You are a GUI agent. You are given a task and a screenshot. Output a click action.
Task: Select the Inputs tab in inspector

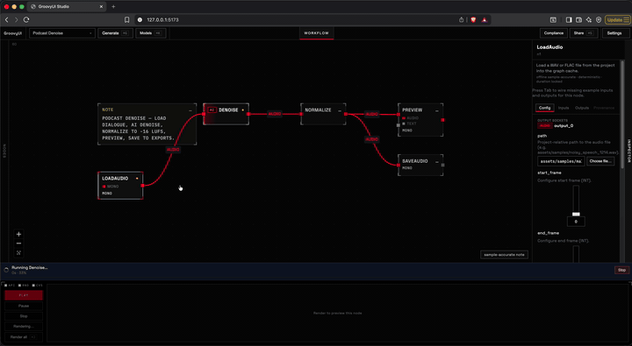point(564,108)
